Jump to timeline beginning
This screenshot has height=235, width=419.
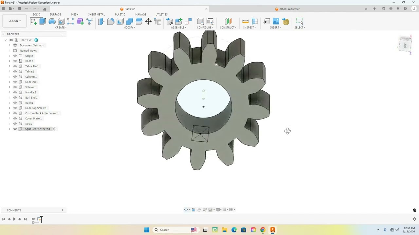(x=4, y=219)
